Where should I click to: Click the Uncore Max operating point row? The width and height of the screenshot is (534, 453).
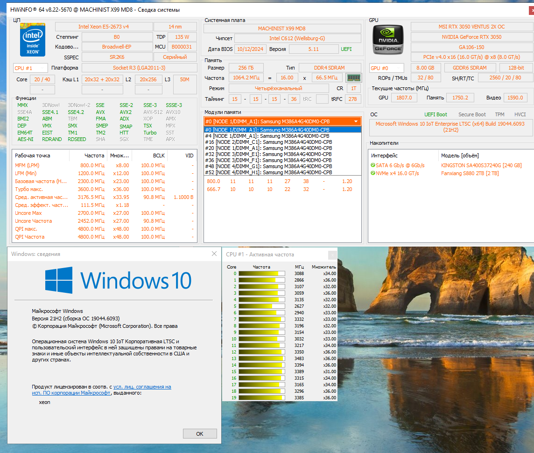point(105,213)
